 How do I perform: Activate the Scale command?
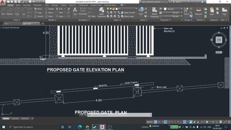[x=49, y=16]
